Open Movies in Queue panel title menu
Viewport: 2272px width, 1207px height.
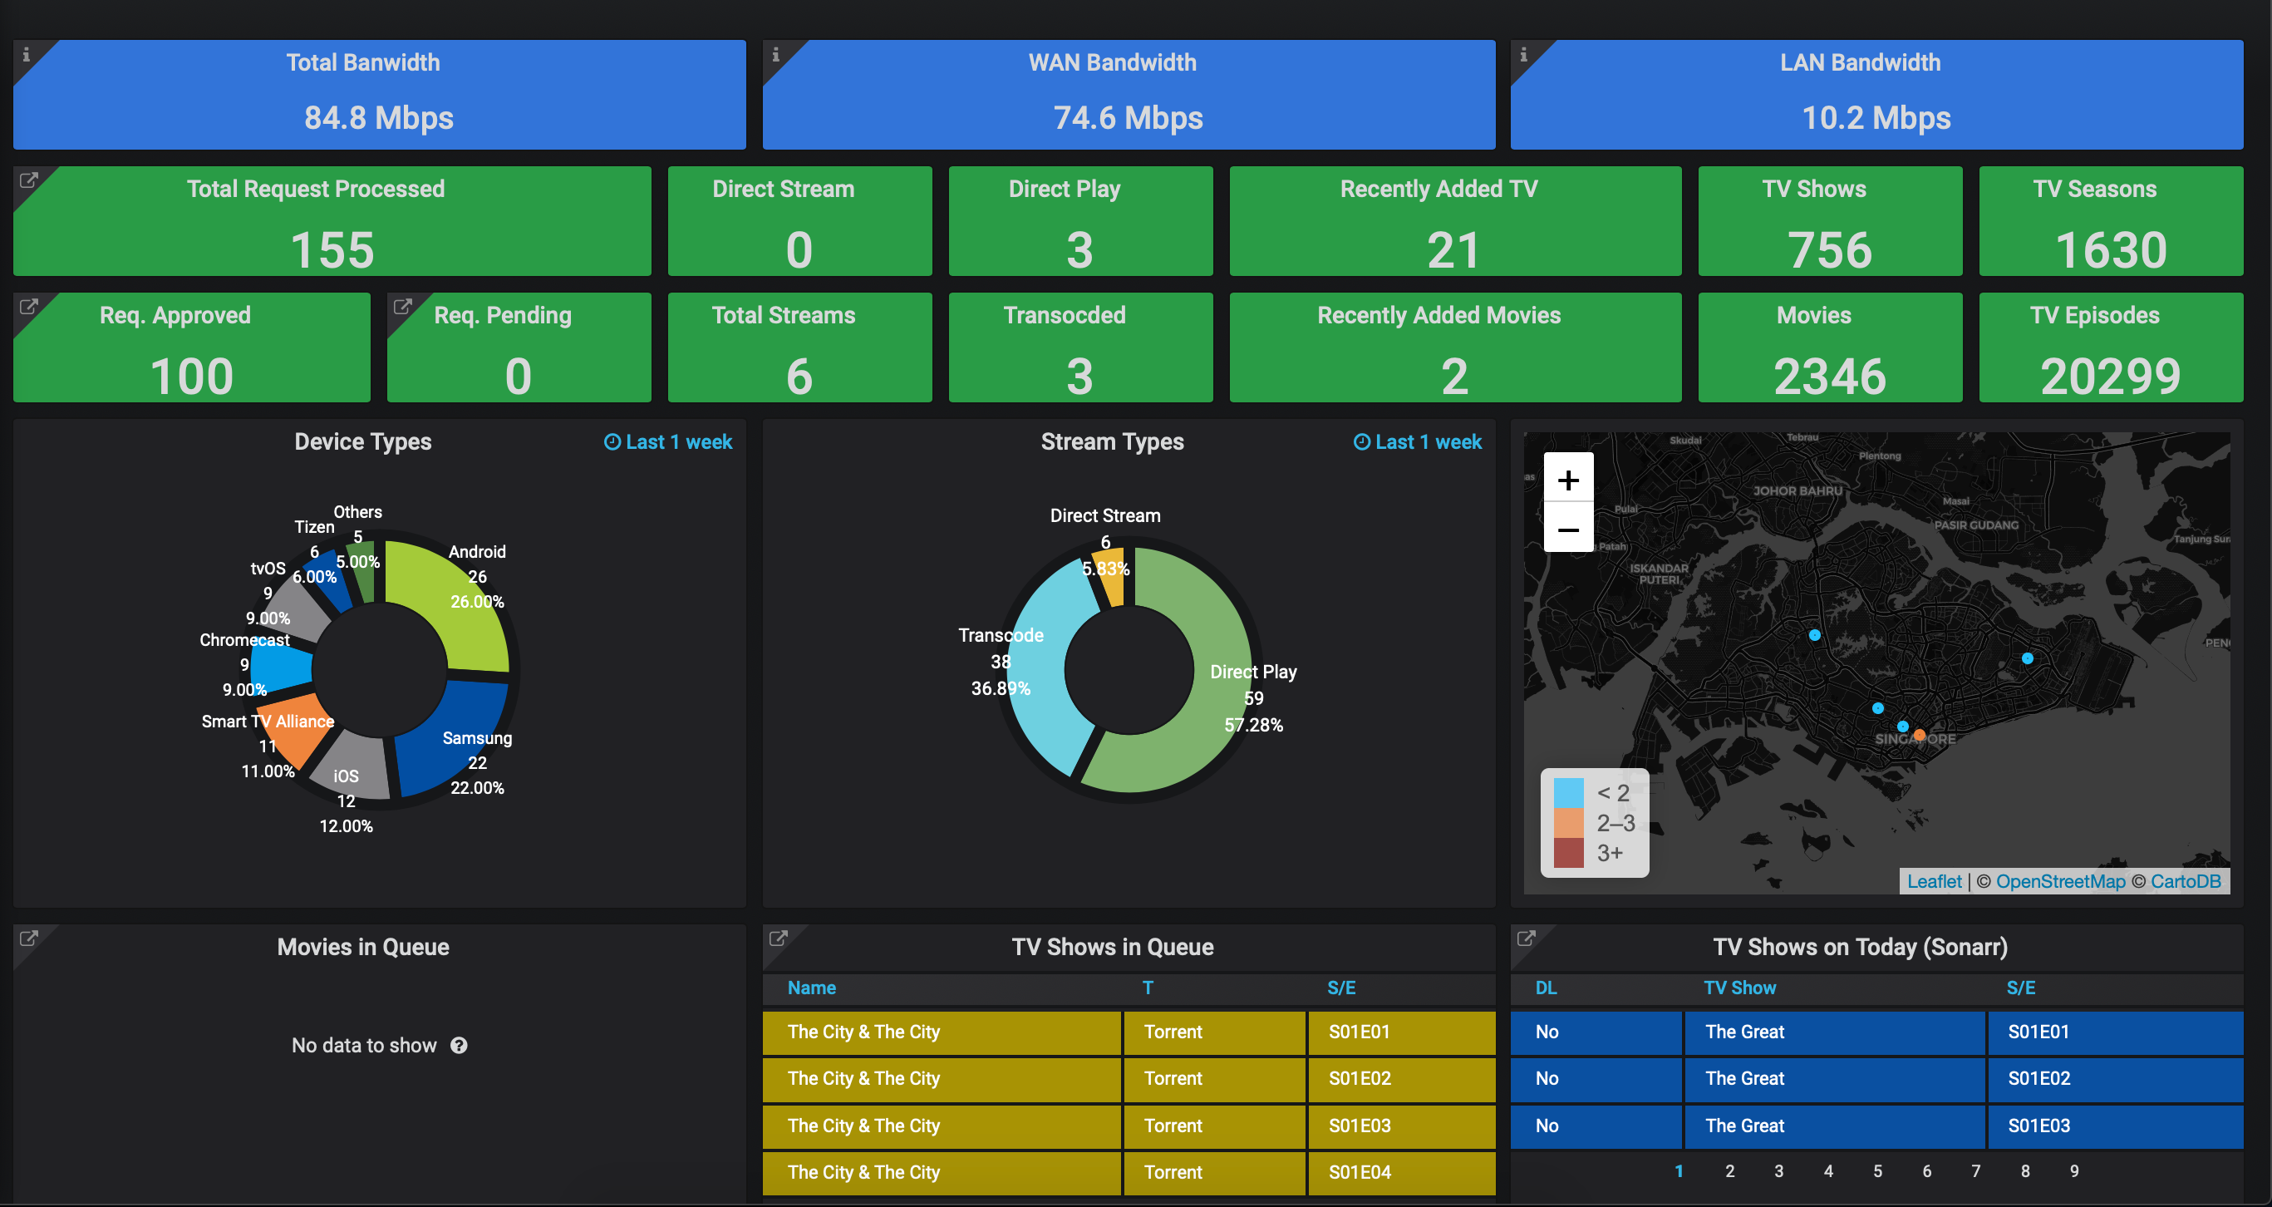pos(362,947)
